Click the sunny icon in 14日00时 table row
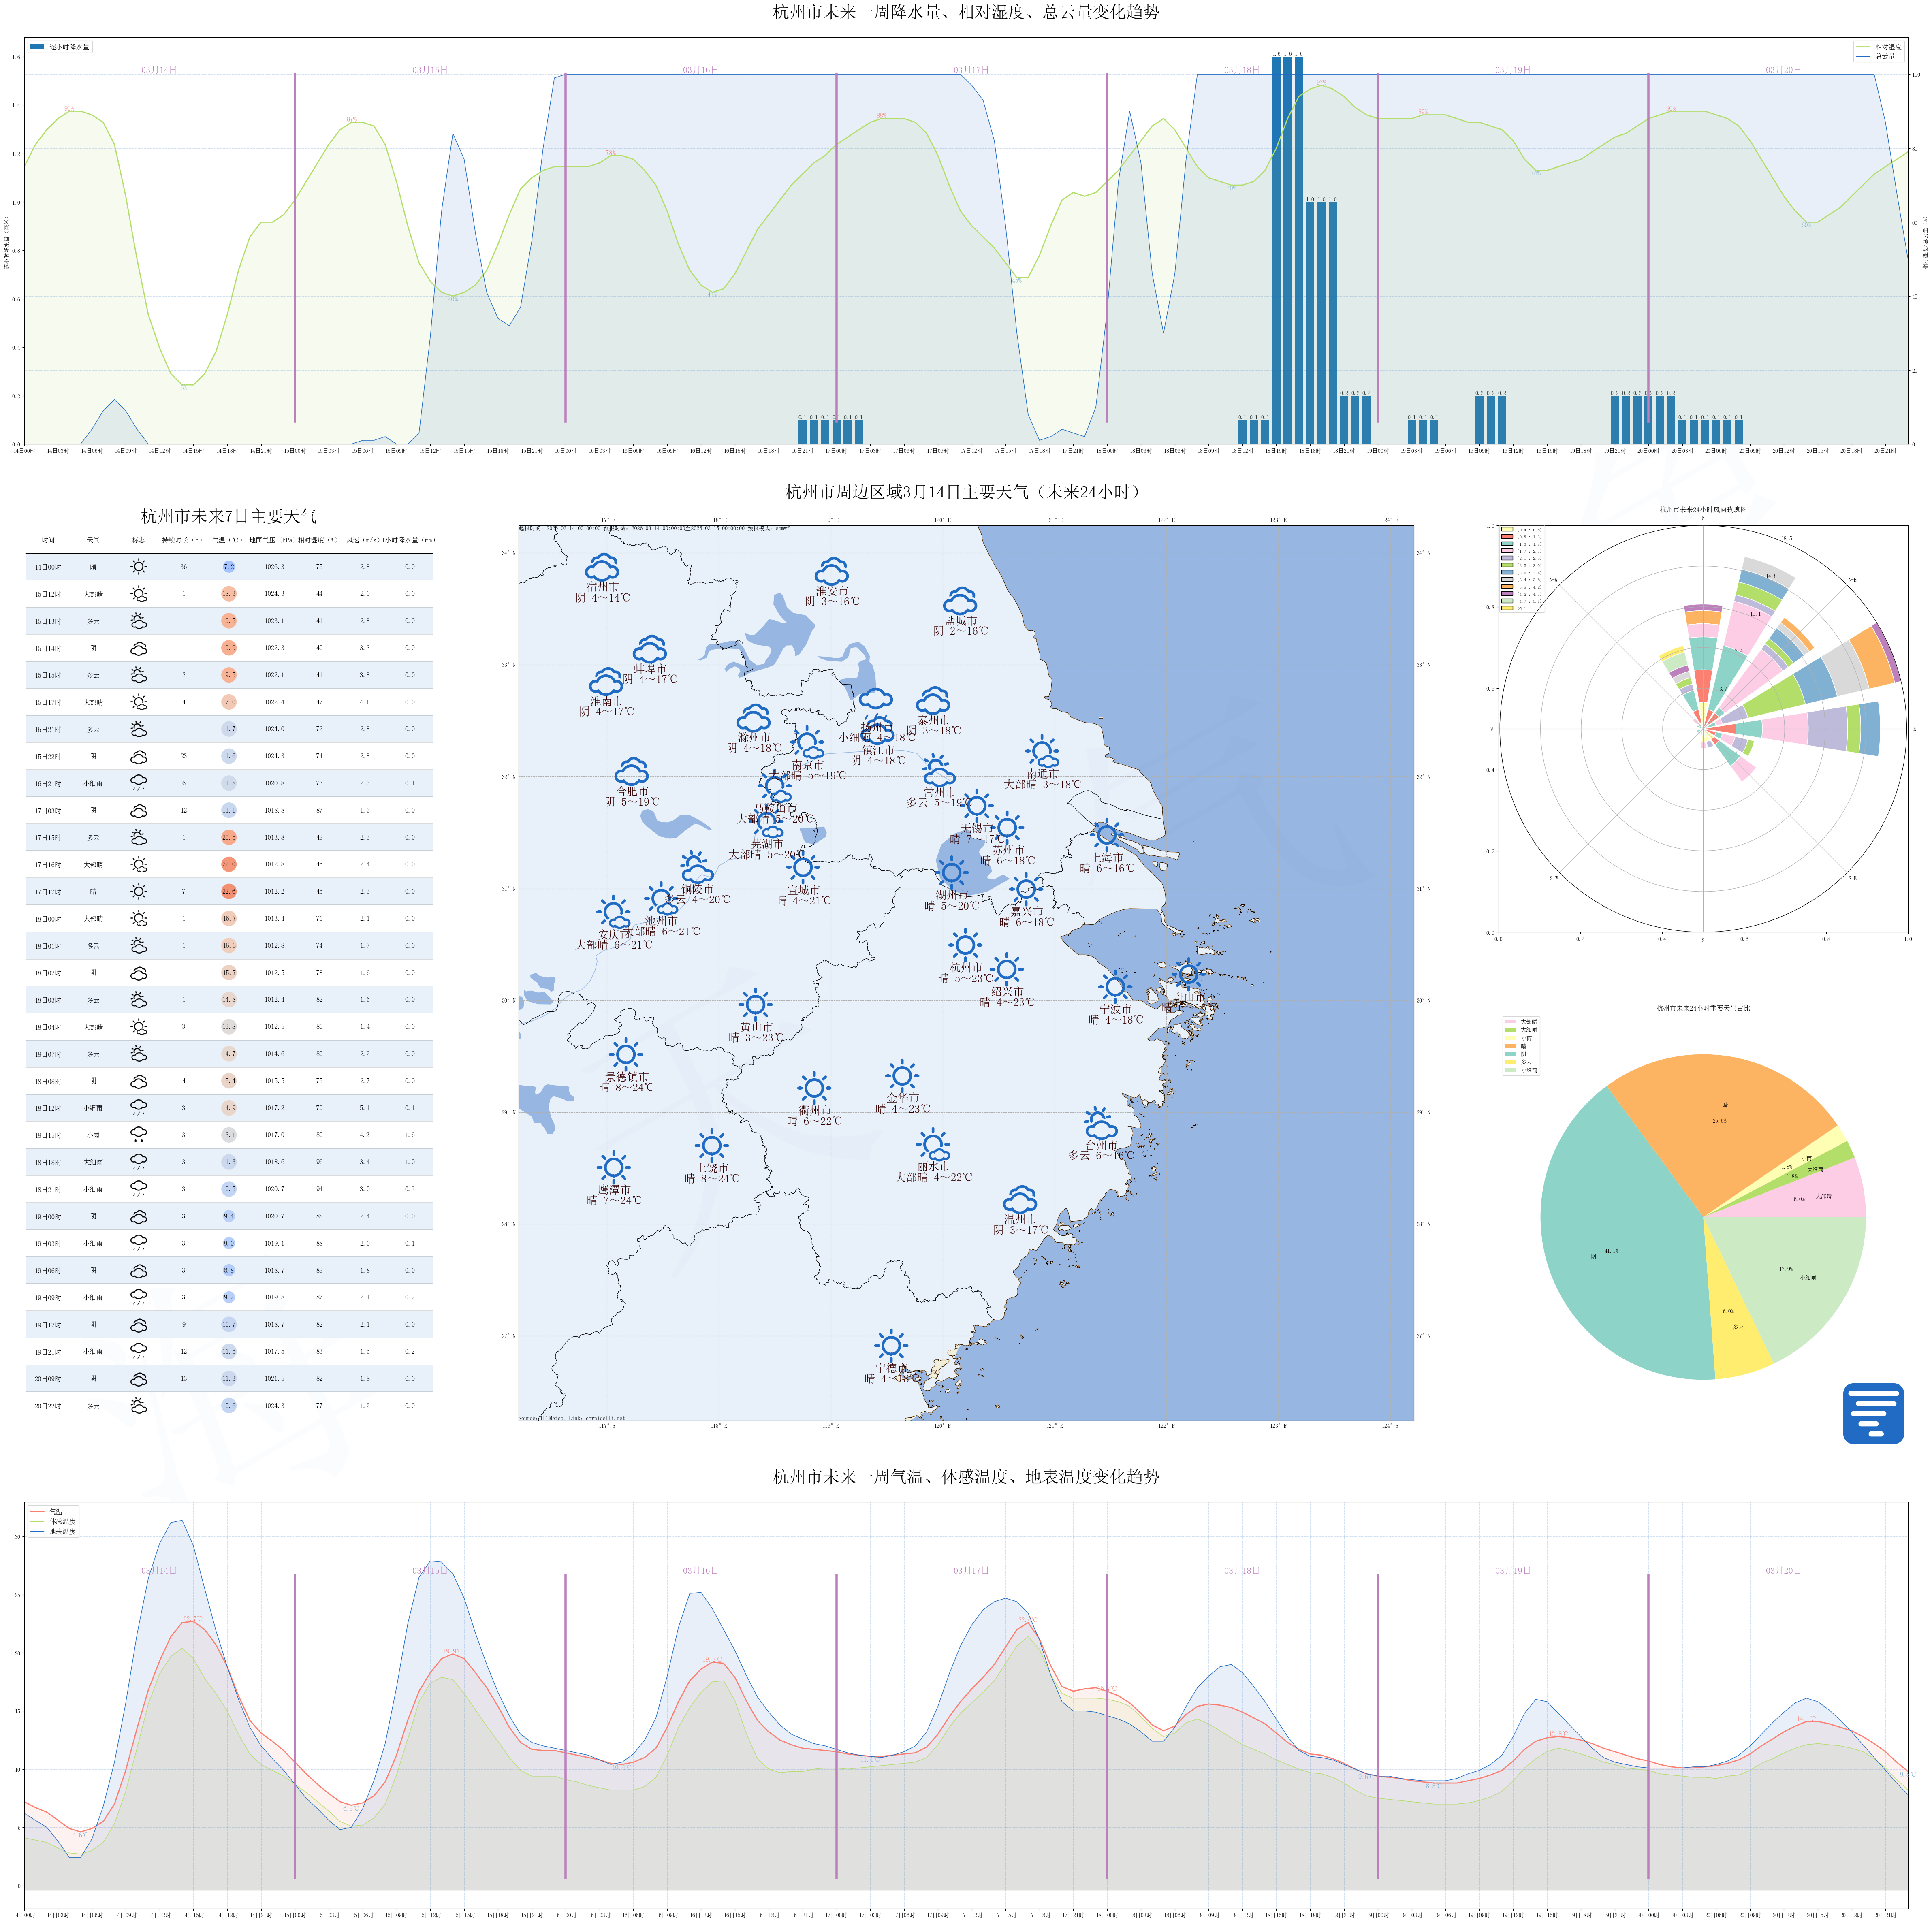 [x=138, y=567]
